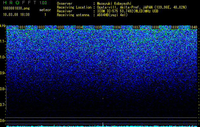The image size is (200, 127).
Task: Click the 1836 time marker
Action: 117,27
